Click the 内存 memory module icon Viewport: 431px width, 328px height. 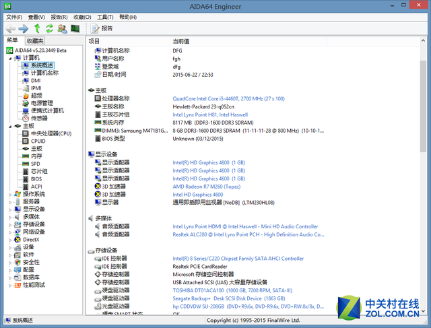[26, 156]
